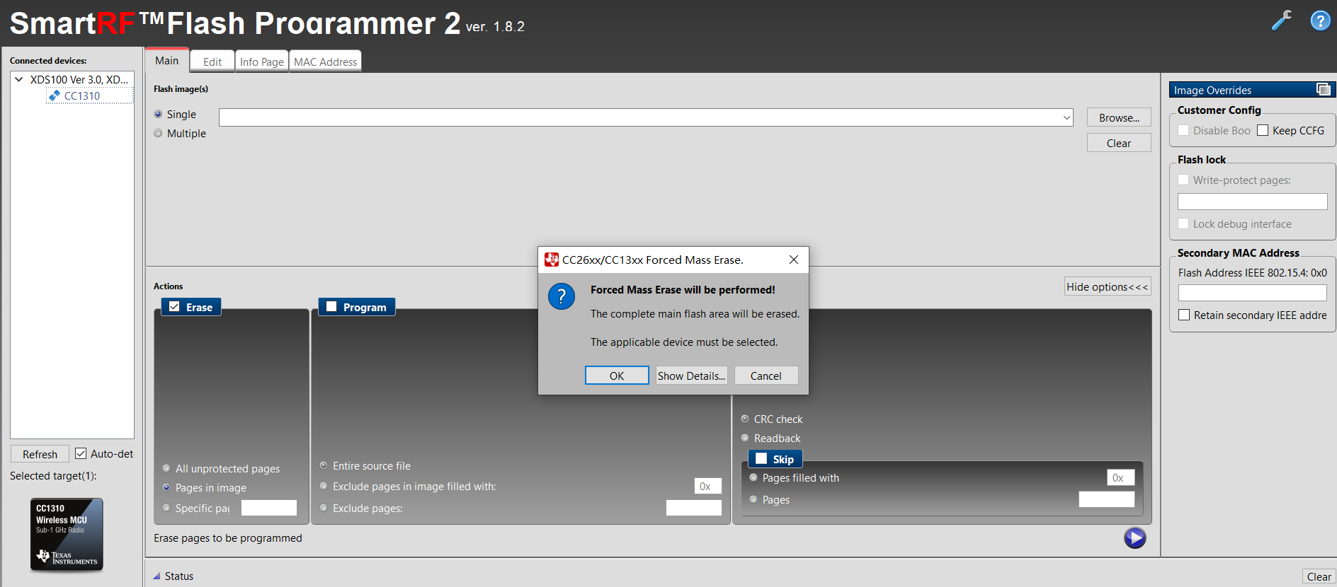
Task: Close the Forced Mass Erase dialog
Action: [794, 260]
